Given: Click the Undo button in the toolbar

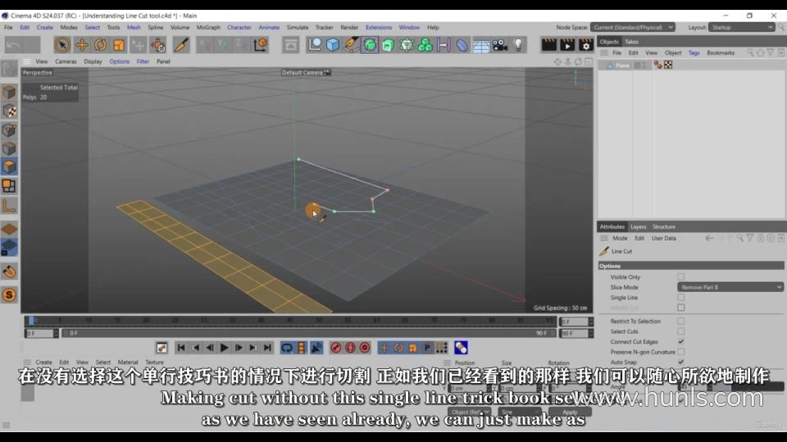Looking at the screenshot, I should 13,45.
